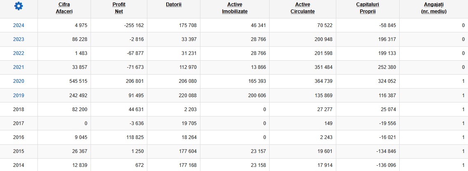Open the 2020 year link
Image resolution: width=468 pixels, height=171 pixels.
click(x=19, y=82)
